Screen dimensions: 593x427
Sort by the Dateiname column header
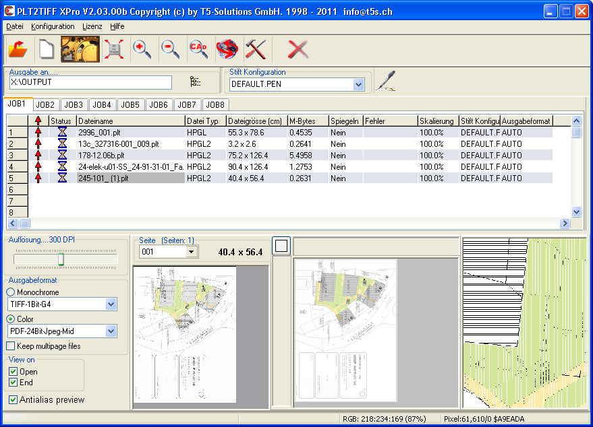pos(131,121)
